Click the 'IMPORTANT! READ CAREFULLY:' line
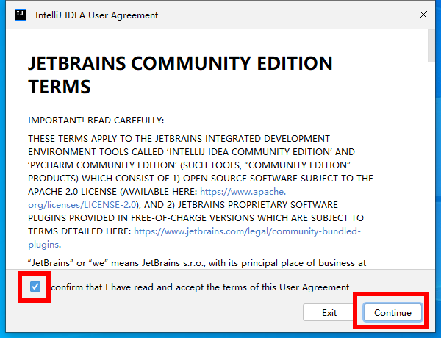The width and height of the screenshot is (441, 338). 96,121
